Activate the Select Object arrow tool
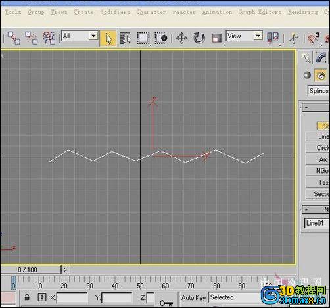The height and width of the screenshot is (308, 330). pos(108,38)
